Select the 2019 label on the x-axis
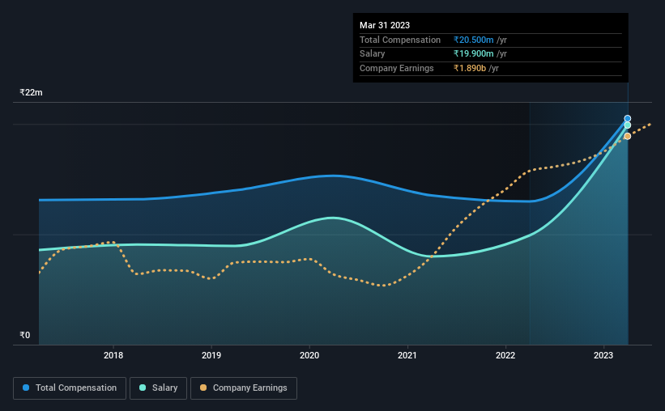 211,355
